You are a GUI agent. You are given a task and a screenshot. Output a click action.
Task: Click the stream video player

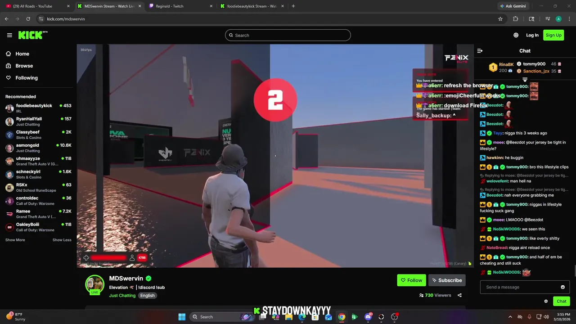275,156
